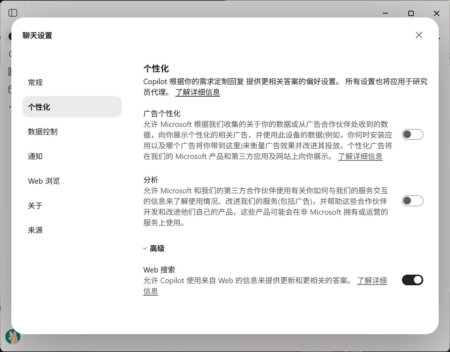This screenshot has height=352, width=450.
Task: Switch to Web 浏览 tab
Action: click(72, 181)
